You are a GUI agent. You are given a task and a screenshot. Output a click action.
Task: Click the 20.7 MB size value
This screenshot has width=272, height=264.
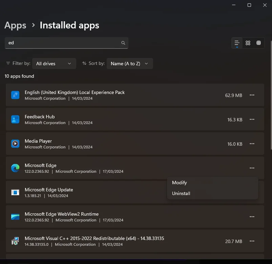tap(233, 241)
